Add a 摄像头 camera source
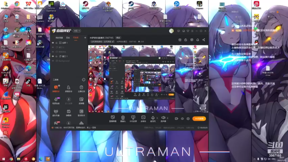 pyautogui.click(x=123, y=119)
